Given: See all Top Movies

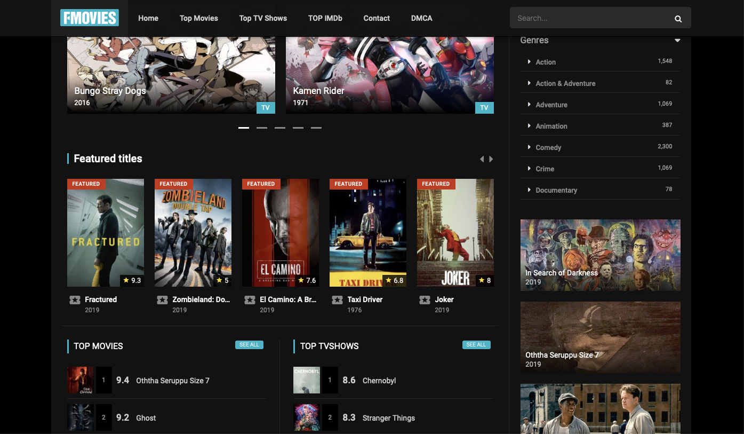Looking at the screenshot, I should pyautogui.click(x=249, y=345).
